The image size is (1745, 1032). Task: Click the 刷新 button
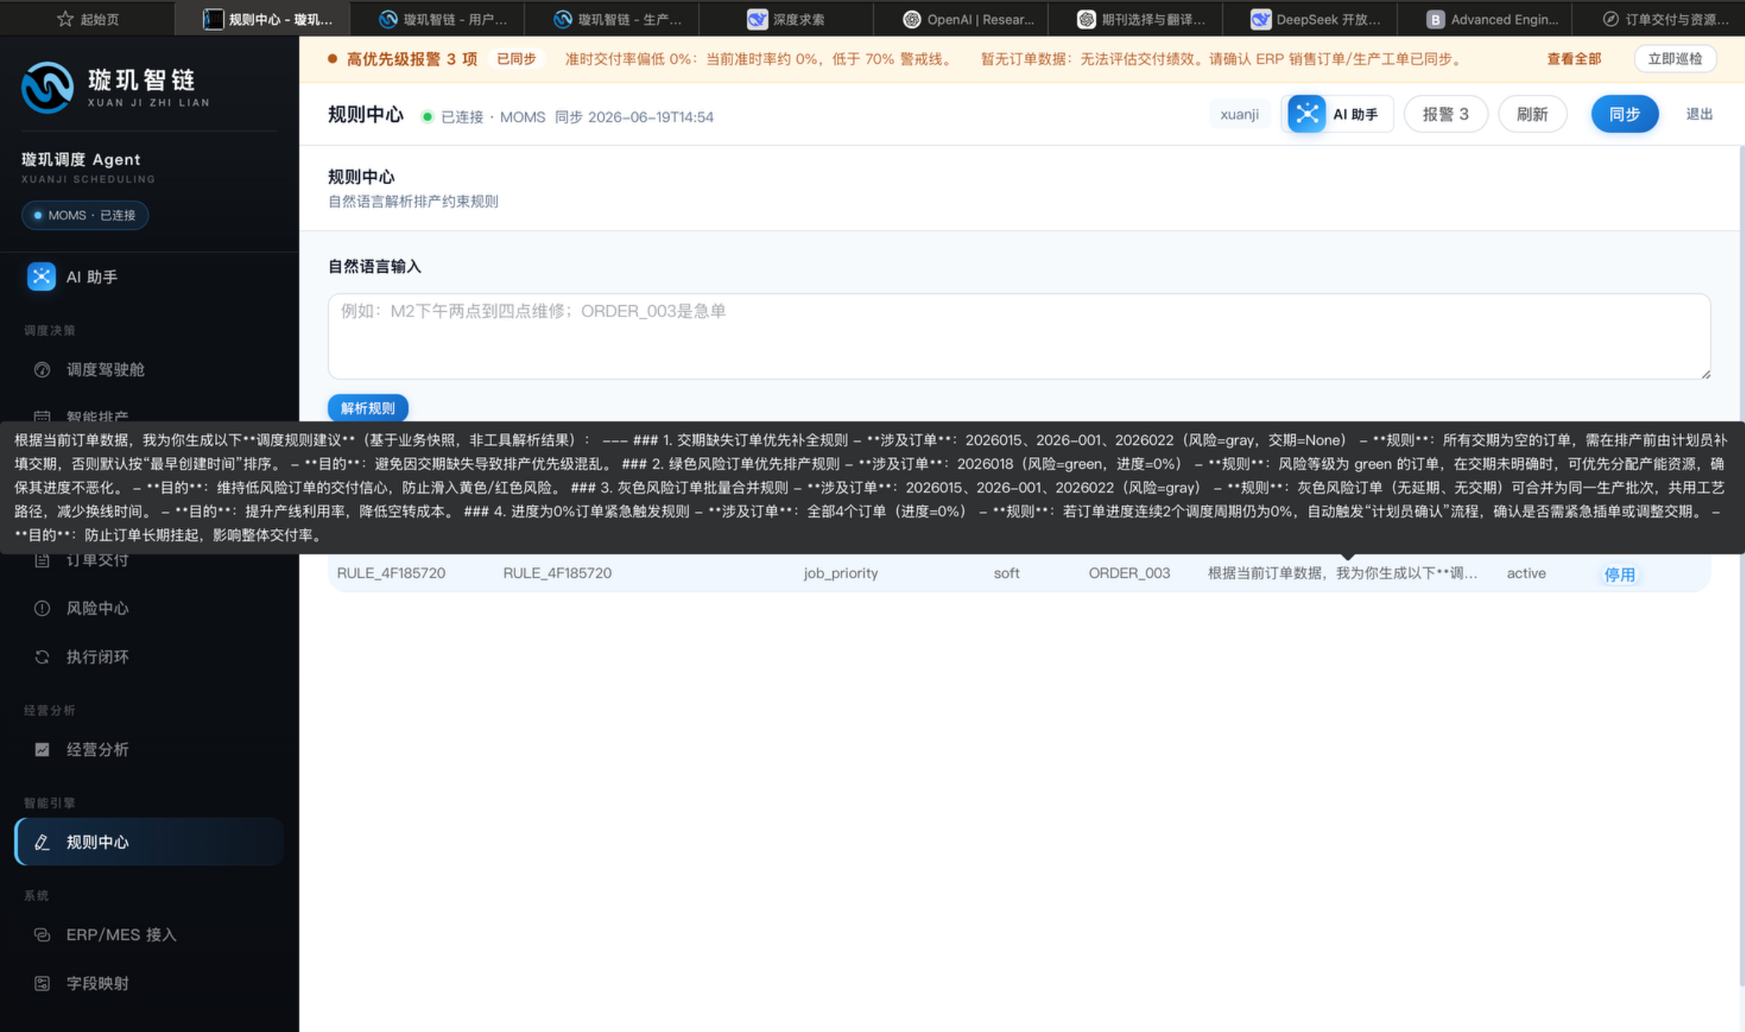[x=1532, y=114]
